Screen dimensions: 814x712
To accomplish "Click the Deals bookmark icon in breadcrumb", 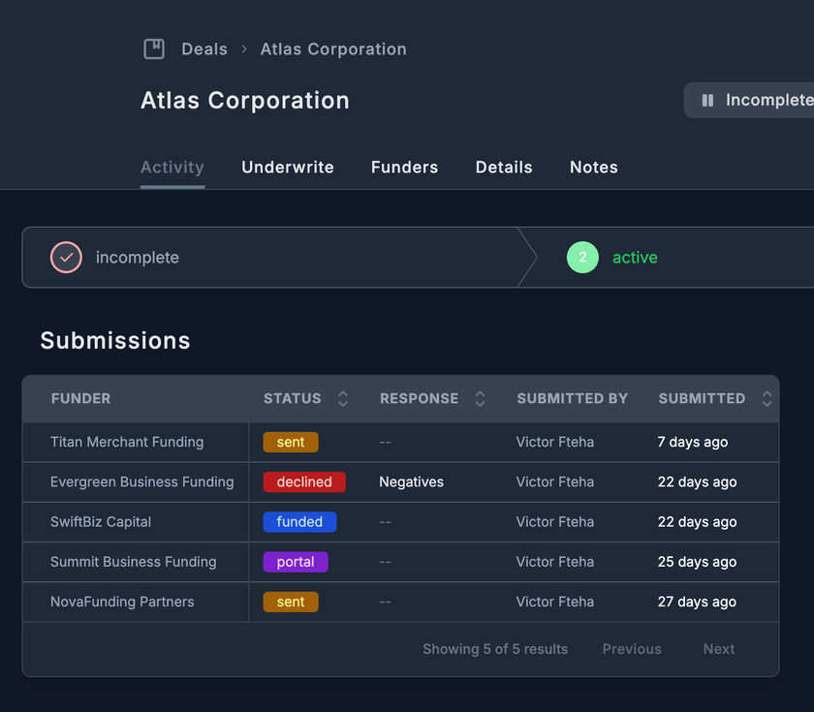I will click(154, 49).
